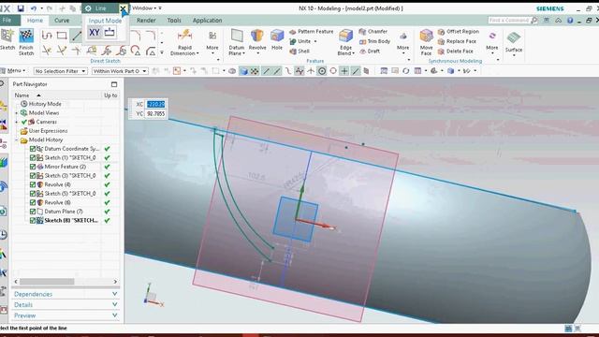Switch to the Home tab
The image size is (599, 337).
click(35, 21)
